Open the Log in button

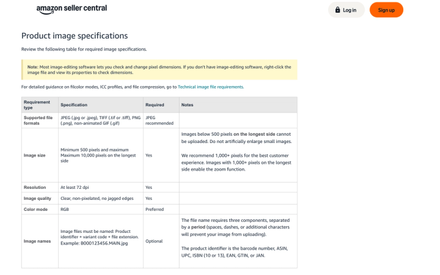click(346, 10)
